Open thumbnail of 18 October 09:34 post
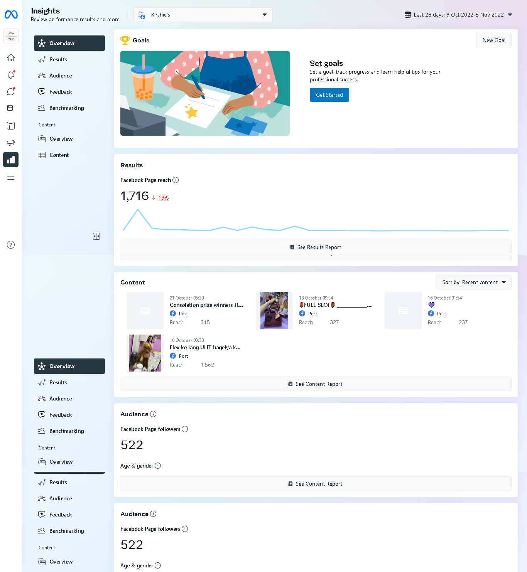This screenshot has height=572, width=527. pyautogui.click(x=274, y=311)
